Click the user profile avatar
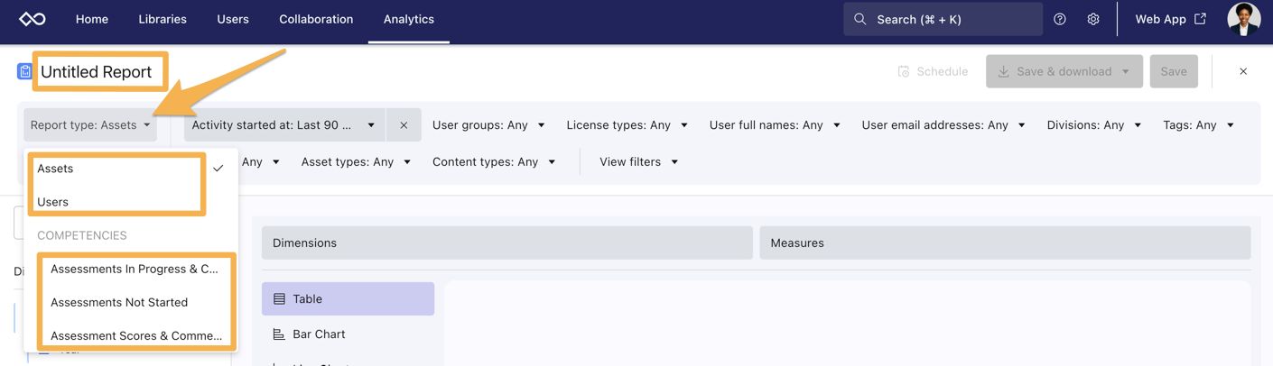 coord(1243,19)
